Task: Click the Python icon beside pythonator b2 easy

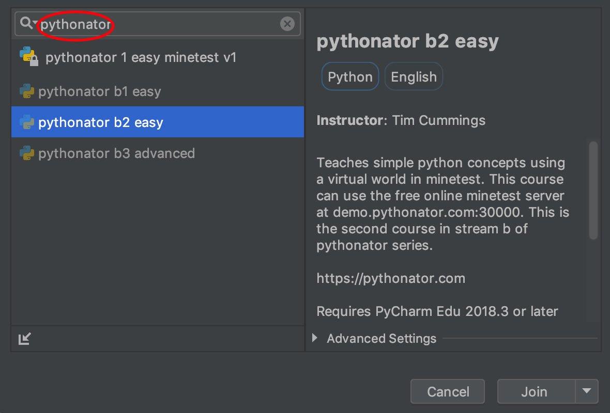Action: pos(27,122)
